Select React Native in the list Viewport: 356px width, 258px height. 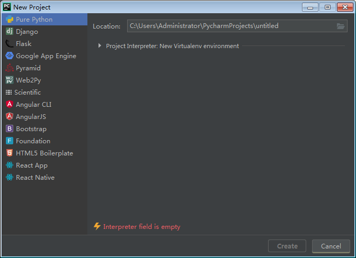coord(35,178)
